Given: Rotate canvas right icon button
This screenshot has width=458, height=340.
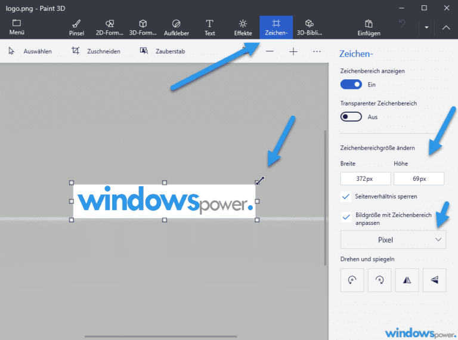Looking at the screenshot, I should pyautogui.click(x=379, y=280).
